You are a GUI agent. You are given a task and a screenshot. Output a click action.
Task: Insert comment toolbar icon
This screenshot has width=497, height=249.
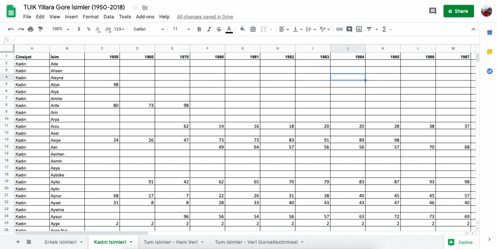tap(349, 29)
